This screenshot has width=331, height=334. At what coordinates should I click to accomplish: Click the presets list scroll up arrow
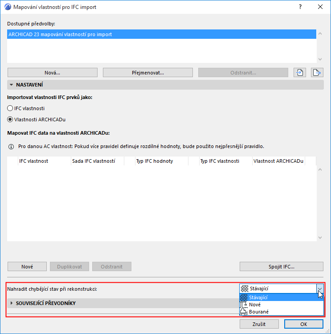(320, 33)
